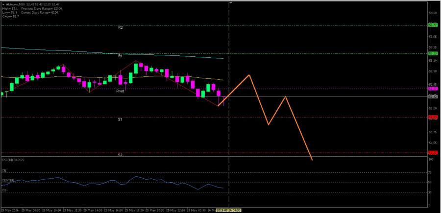Image resolution: width=441 pixels, height=213 pixels.
Task: Select the S2 support level label
Action: pyautogui.click(x=120, y=155)
